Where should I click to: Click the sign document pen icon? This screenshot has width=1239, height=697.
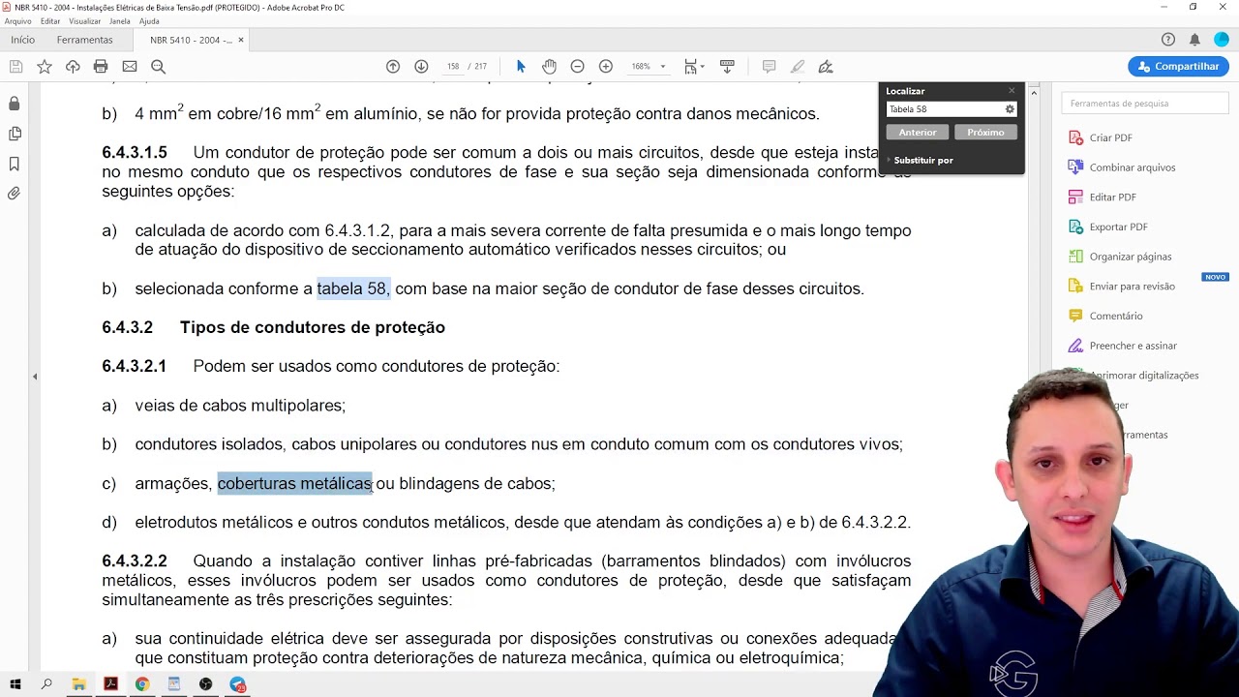click(826, 67)
